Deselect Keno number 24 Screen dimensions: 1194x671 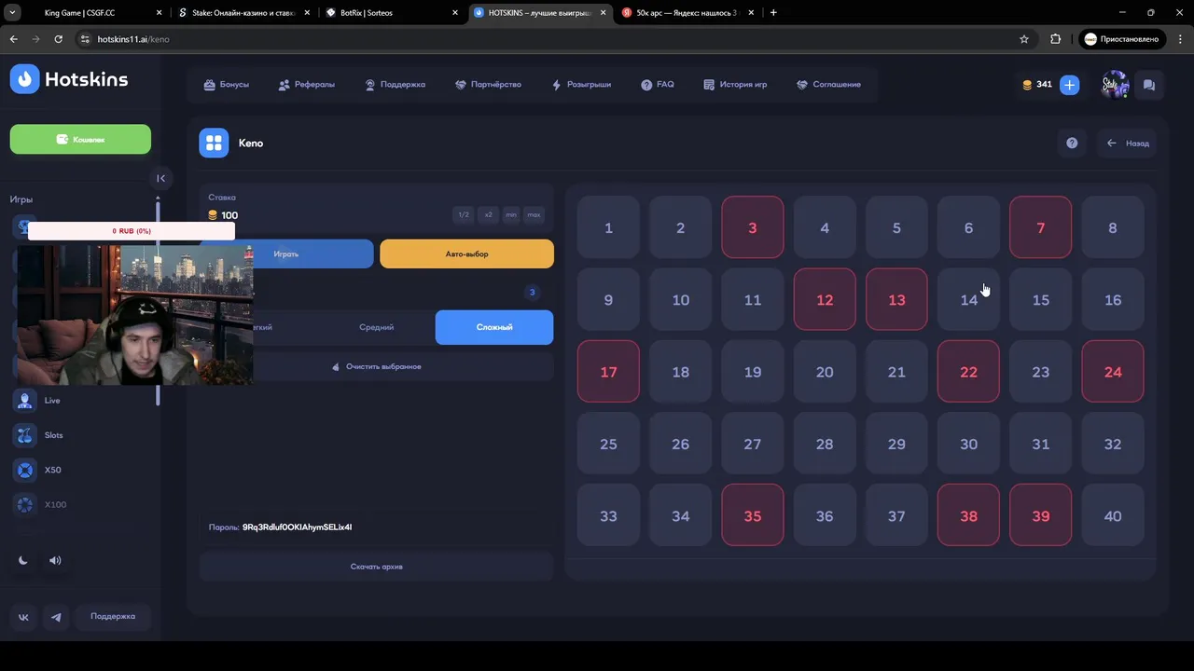coord(1113,371)
